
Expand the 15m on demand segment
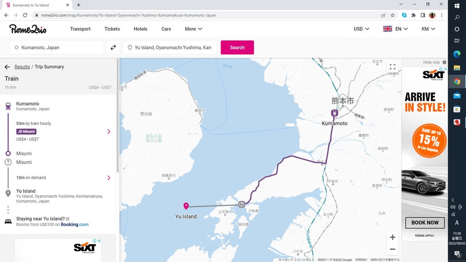(109, 178)
